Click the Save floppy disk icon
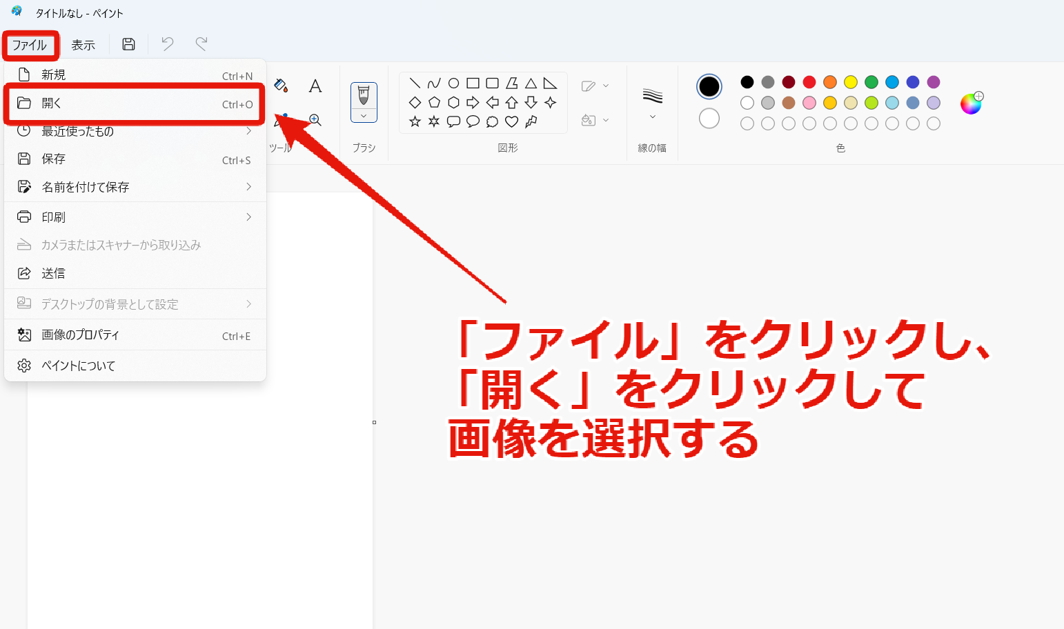 [128, 44]
